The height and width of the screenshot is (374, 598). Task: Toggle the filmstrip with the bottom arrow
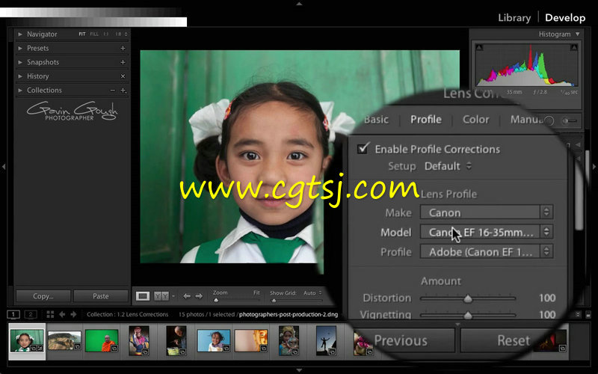click(299, 370)
